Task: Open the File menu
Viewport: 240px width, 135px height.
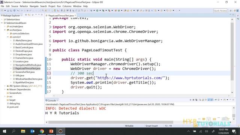Action: point(3,6)
